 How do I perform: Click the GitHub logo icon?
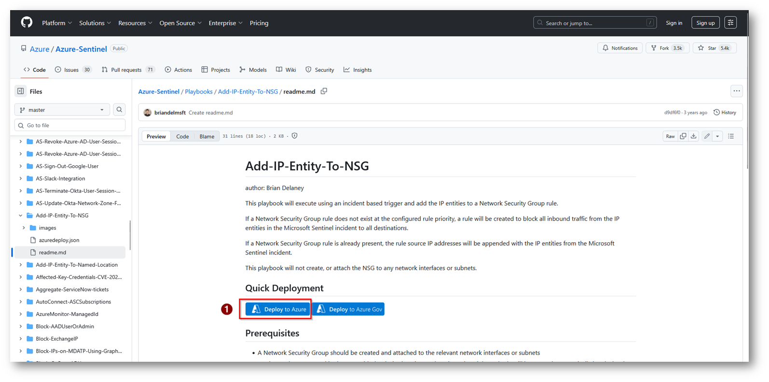click(27, 23)
